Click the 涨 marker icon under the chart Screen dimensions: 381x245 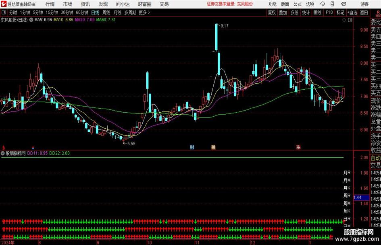tap(298, 147)
